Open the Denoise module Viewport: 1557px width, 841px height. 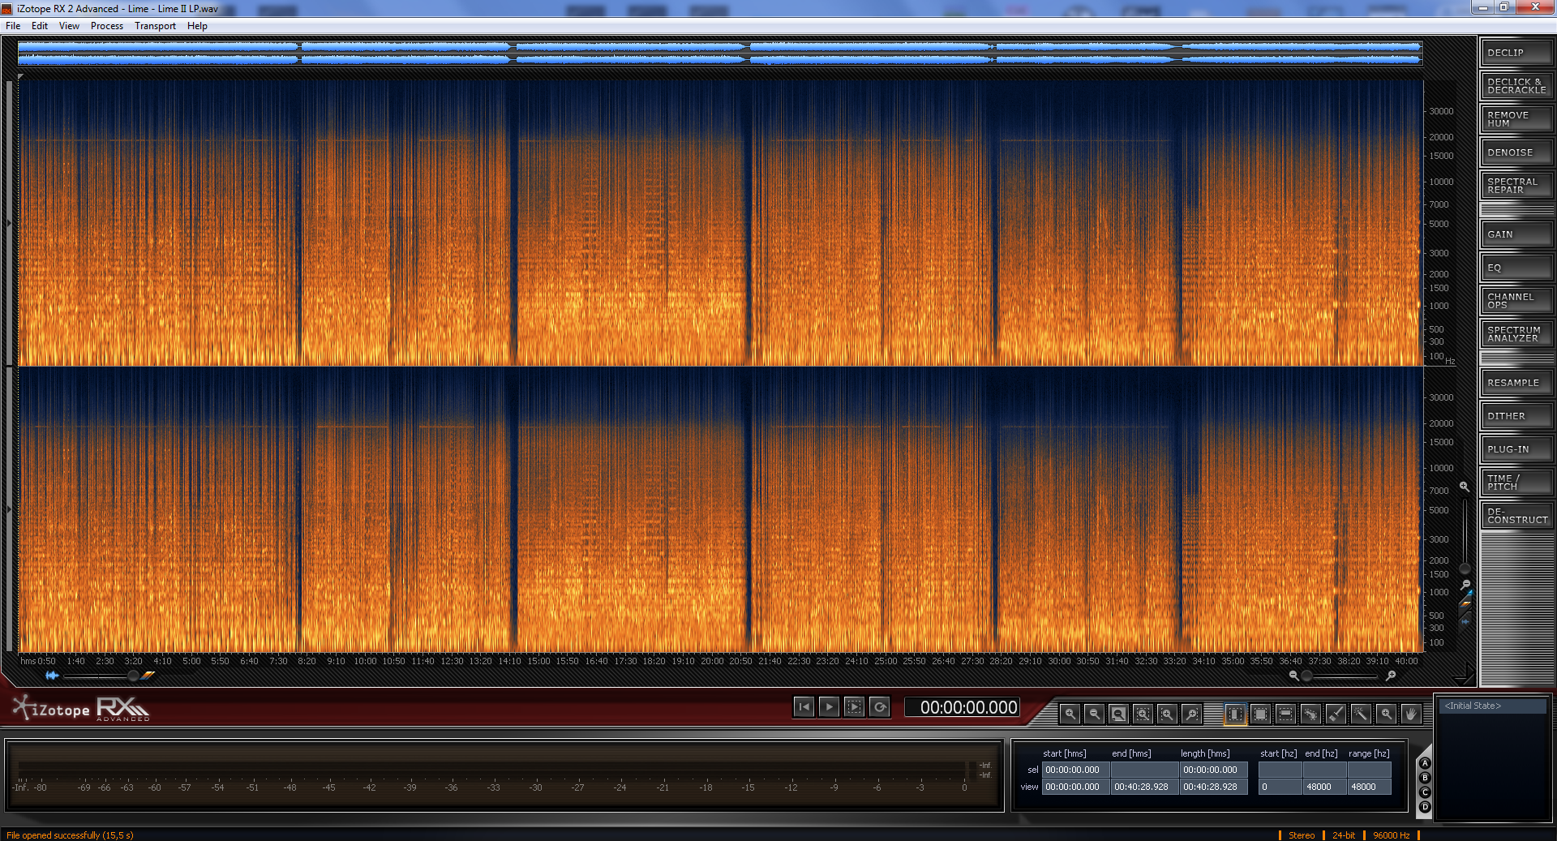(x=1516, y=152)
